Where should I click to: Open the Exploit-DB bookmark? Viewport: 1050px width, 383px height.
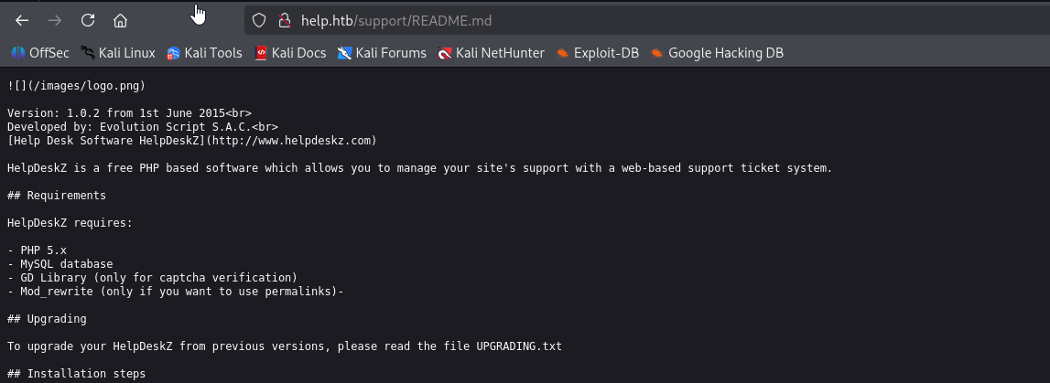[598, 53]
